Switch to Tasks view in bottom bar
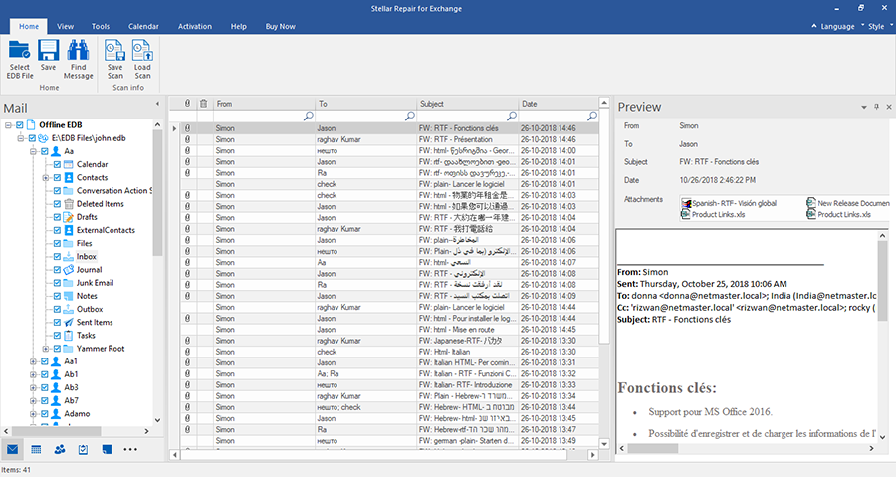The width and height of the screenshot is (896, 477). click(83, 449)
